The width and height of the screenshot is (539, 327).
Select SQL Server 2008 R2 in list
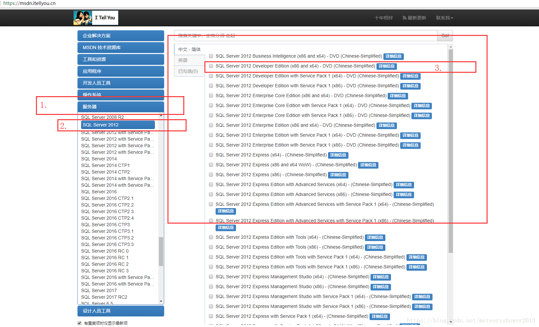tap(103, 117)
